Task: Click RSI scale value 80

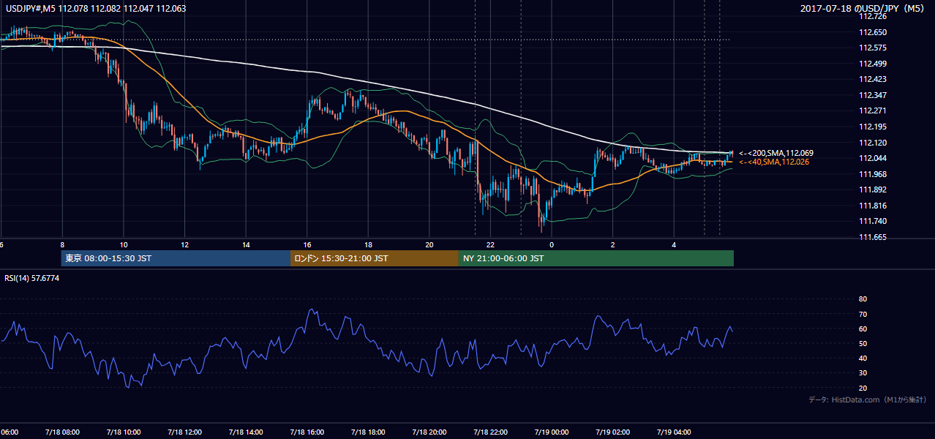Action: click(x=863, y=299)
